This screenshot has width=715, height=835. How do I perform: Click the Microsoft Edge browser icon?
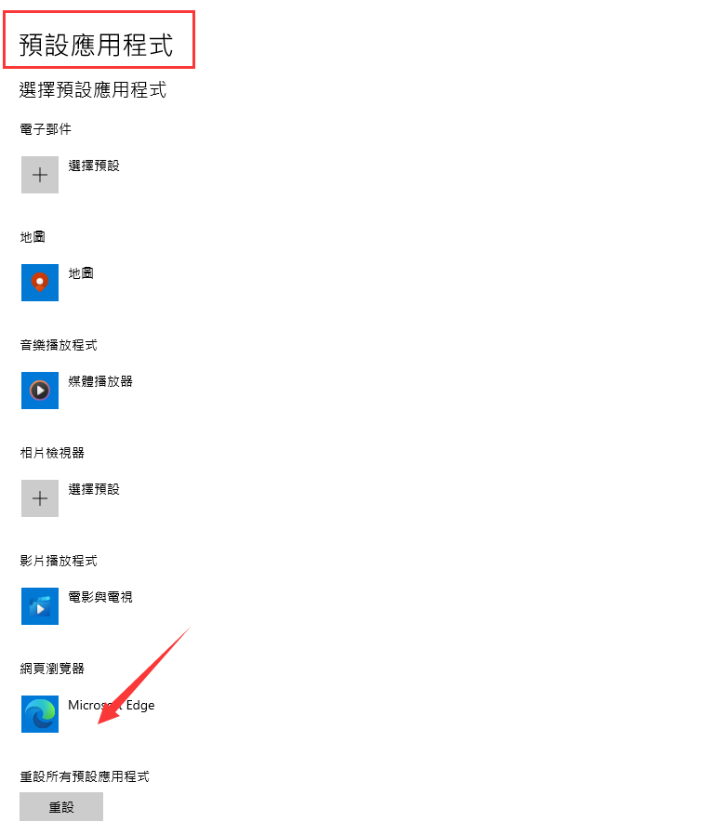pyautogui.click(x=40, y=714)
